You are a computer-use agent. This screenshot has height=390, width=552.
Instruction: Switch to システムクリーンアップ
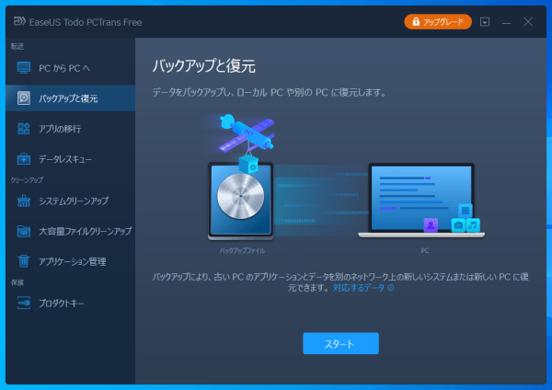click(x=71, y=201)
